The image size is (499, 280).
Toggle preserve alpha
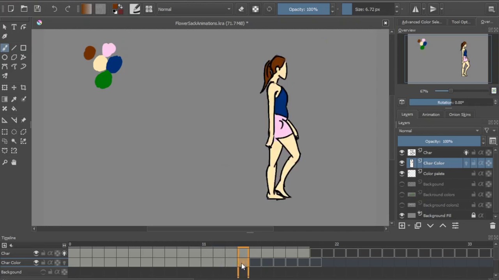(255, 9)
